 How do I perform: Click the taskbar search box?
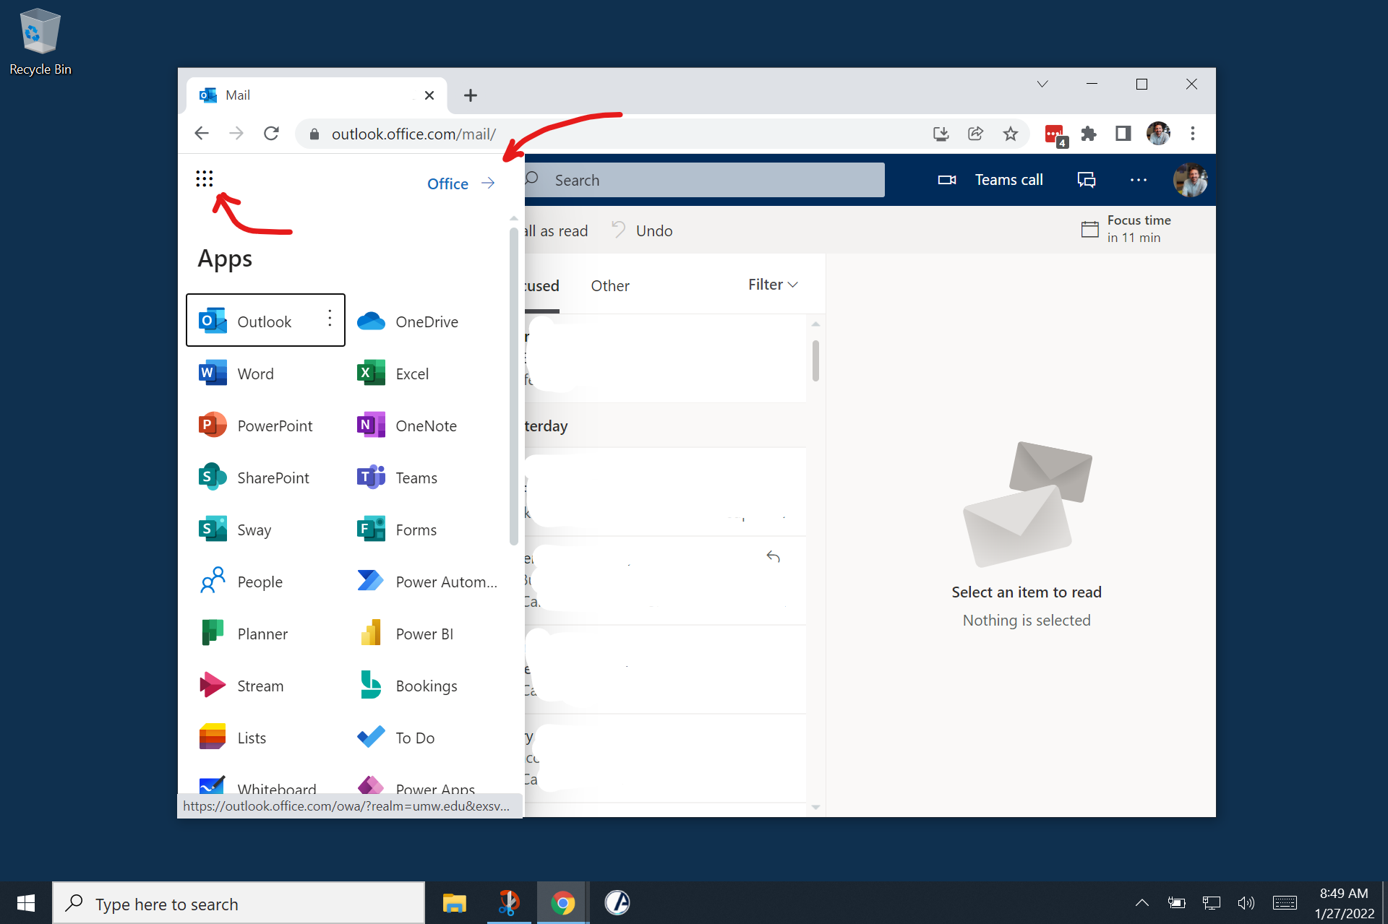point(239,903)
